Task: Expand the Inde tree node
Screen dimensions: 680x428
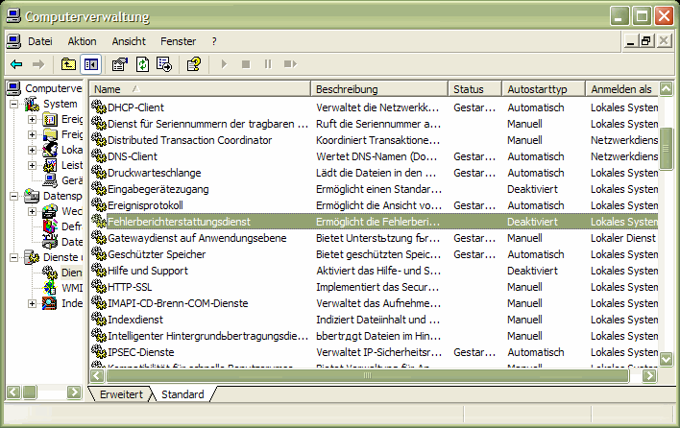Action: tap(32, 303)
